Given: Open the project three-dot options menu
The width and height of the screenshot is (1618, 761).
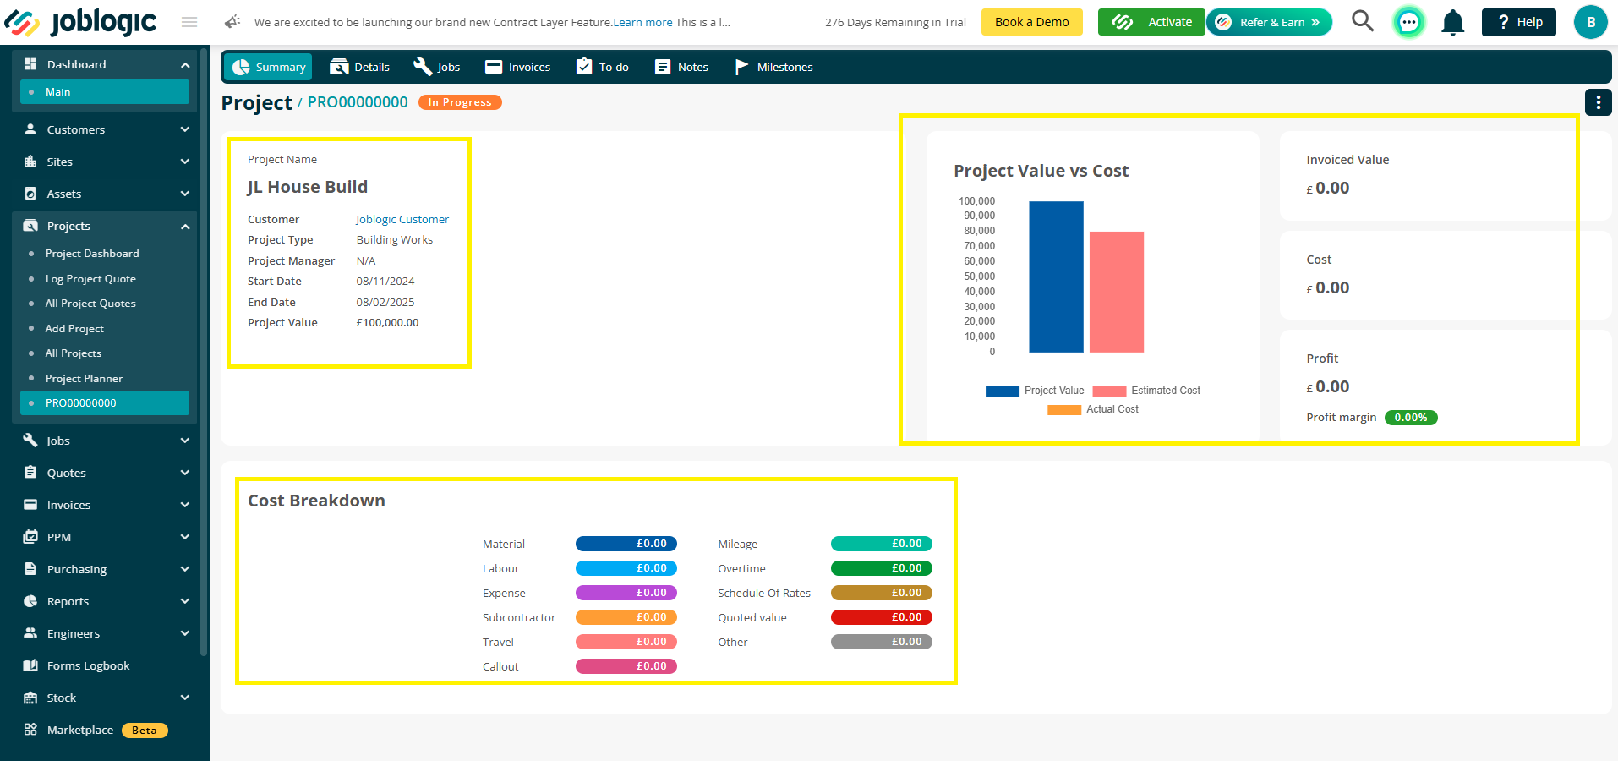Looking at the screenshot, I should click(1598, 102).
